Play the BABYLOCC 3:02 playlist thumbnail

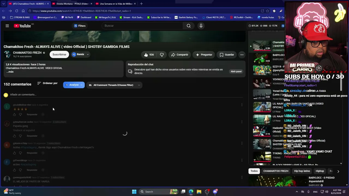coord(262,58)
